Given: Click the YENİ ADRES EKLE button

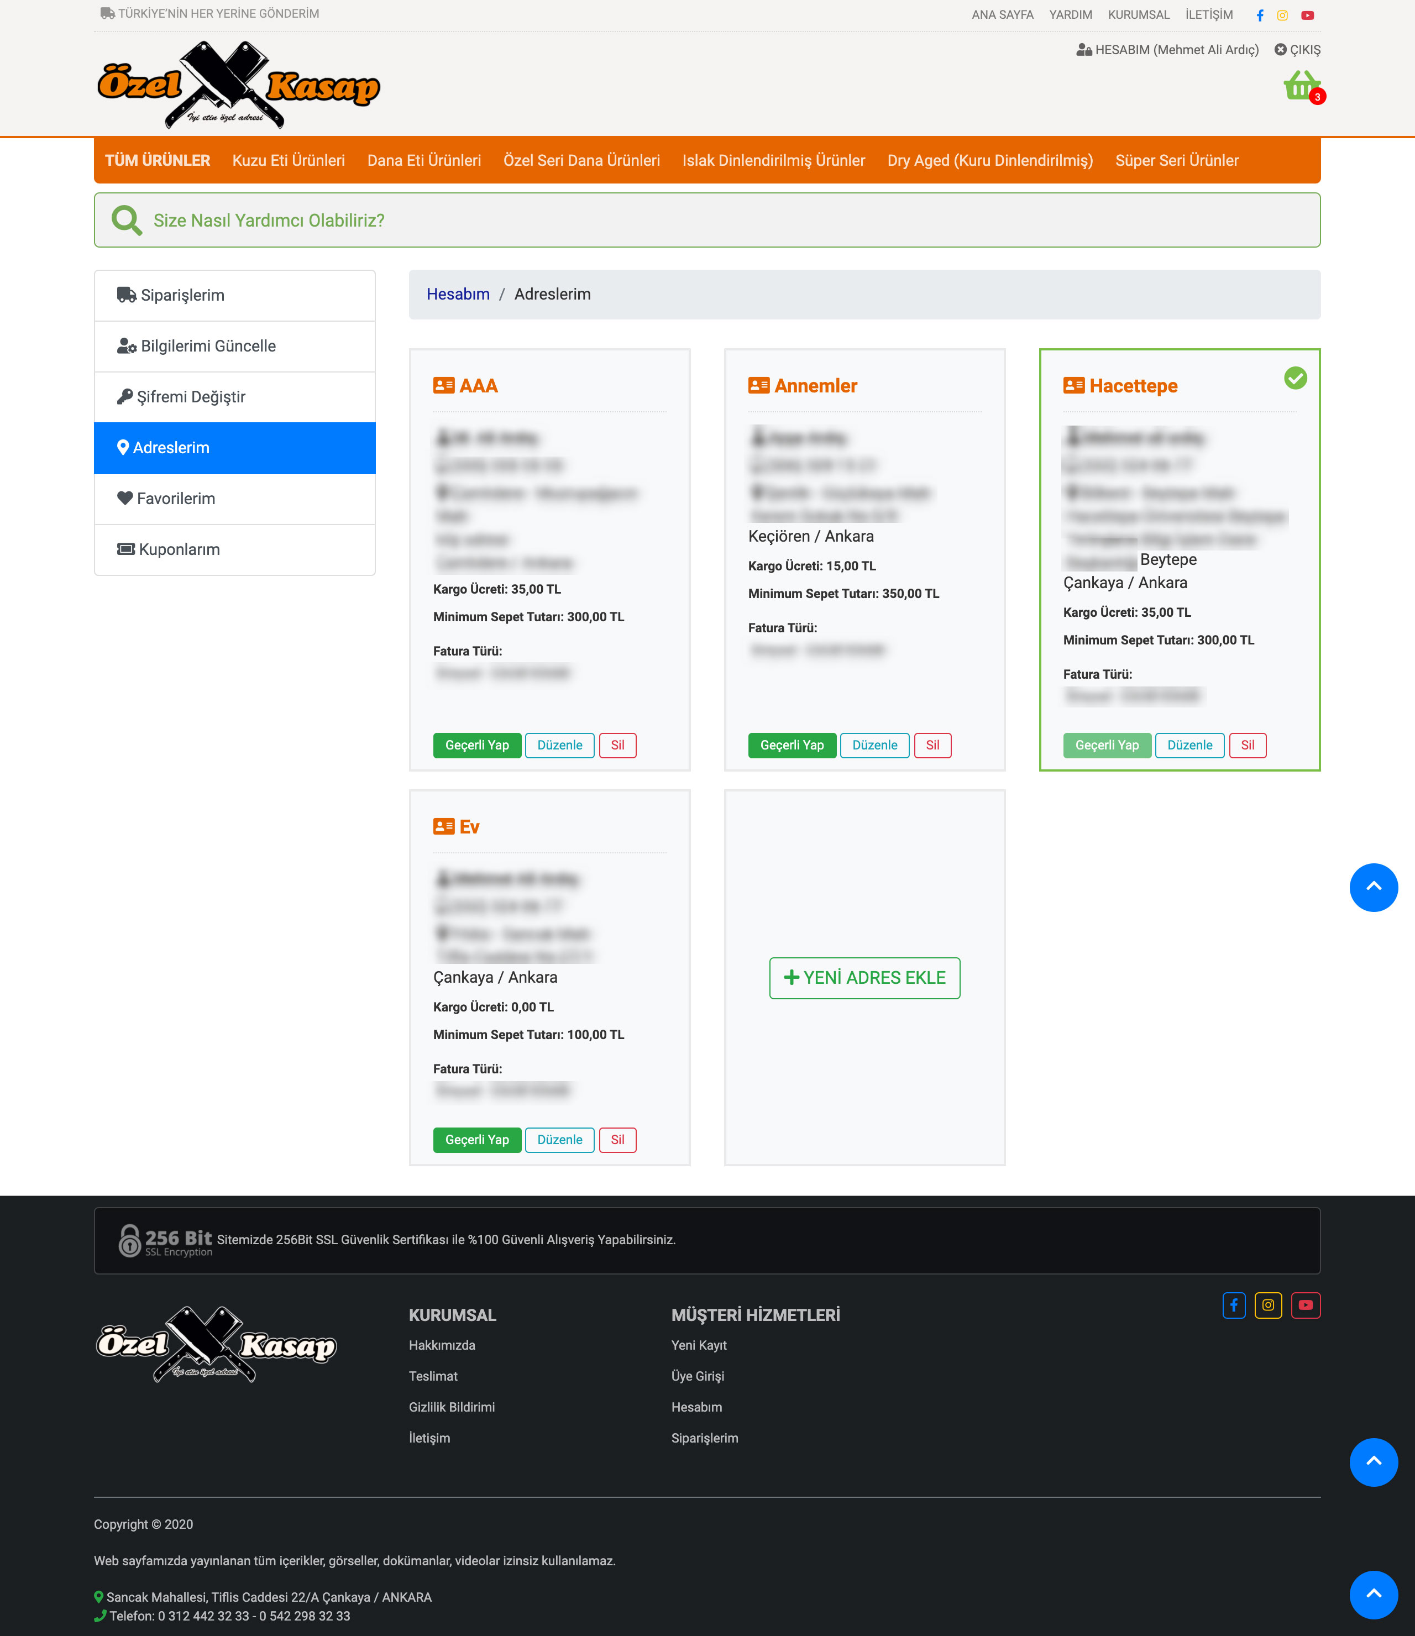Looking at the screenshot, I should coord(864,978).
